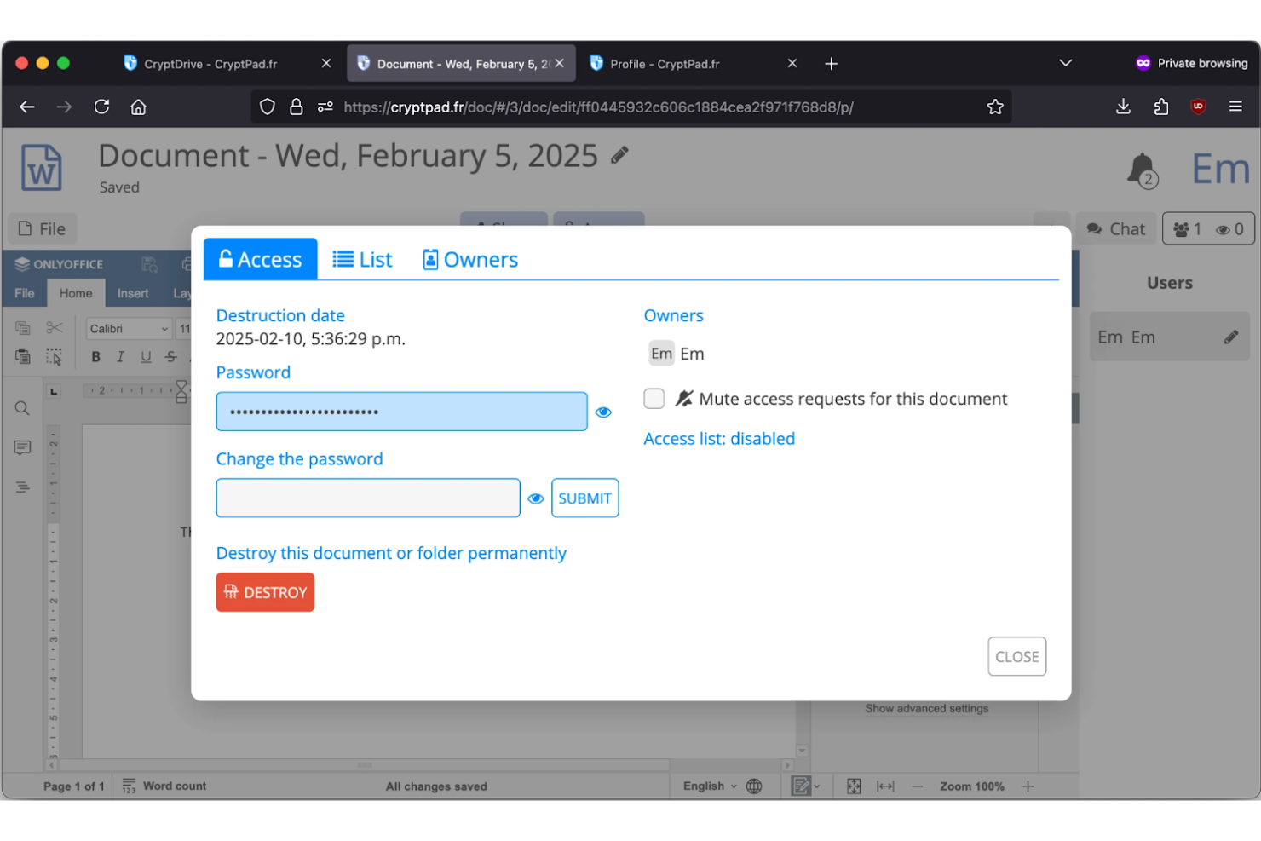Click the pencil icon to rename document title
Viewport: 1261px width, 841px height.
pos(619,155)
